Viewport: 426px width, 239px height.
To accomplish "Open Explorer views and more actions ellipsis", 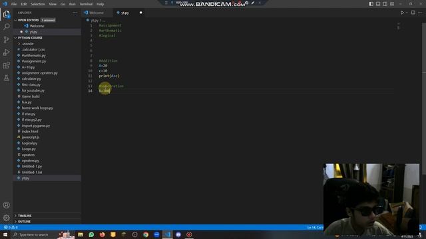I will 75,13.
